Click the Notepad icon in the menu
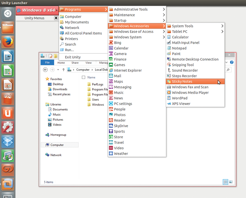Image resolution: width=246 pixels, height=198 pixels. (169, 48)
